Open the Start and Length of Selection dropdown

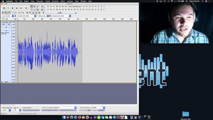[x=59, y=108]
